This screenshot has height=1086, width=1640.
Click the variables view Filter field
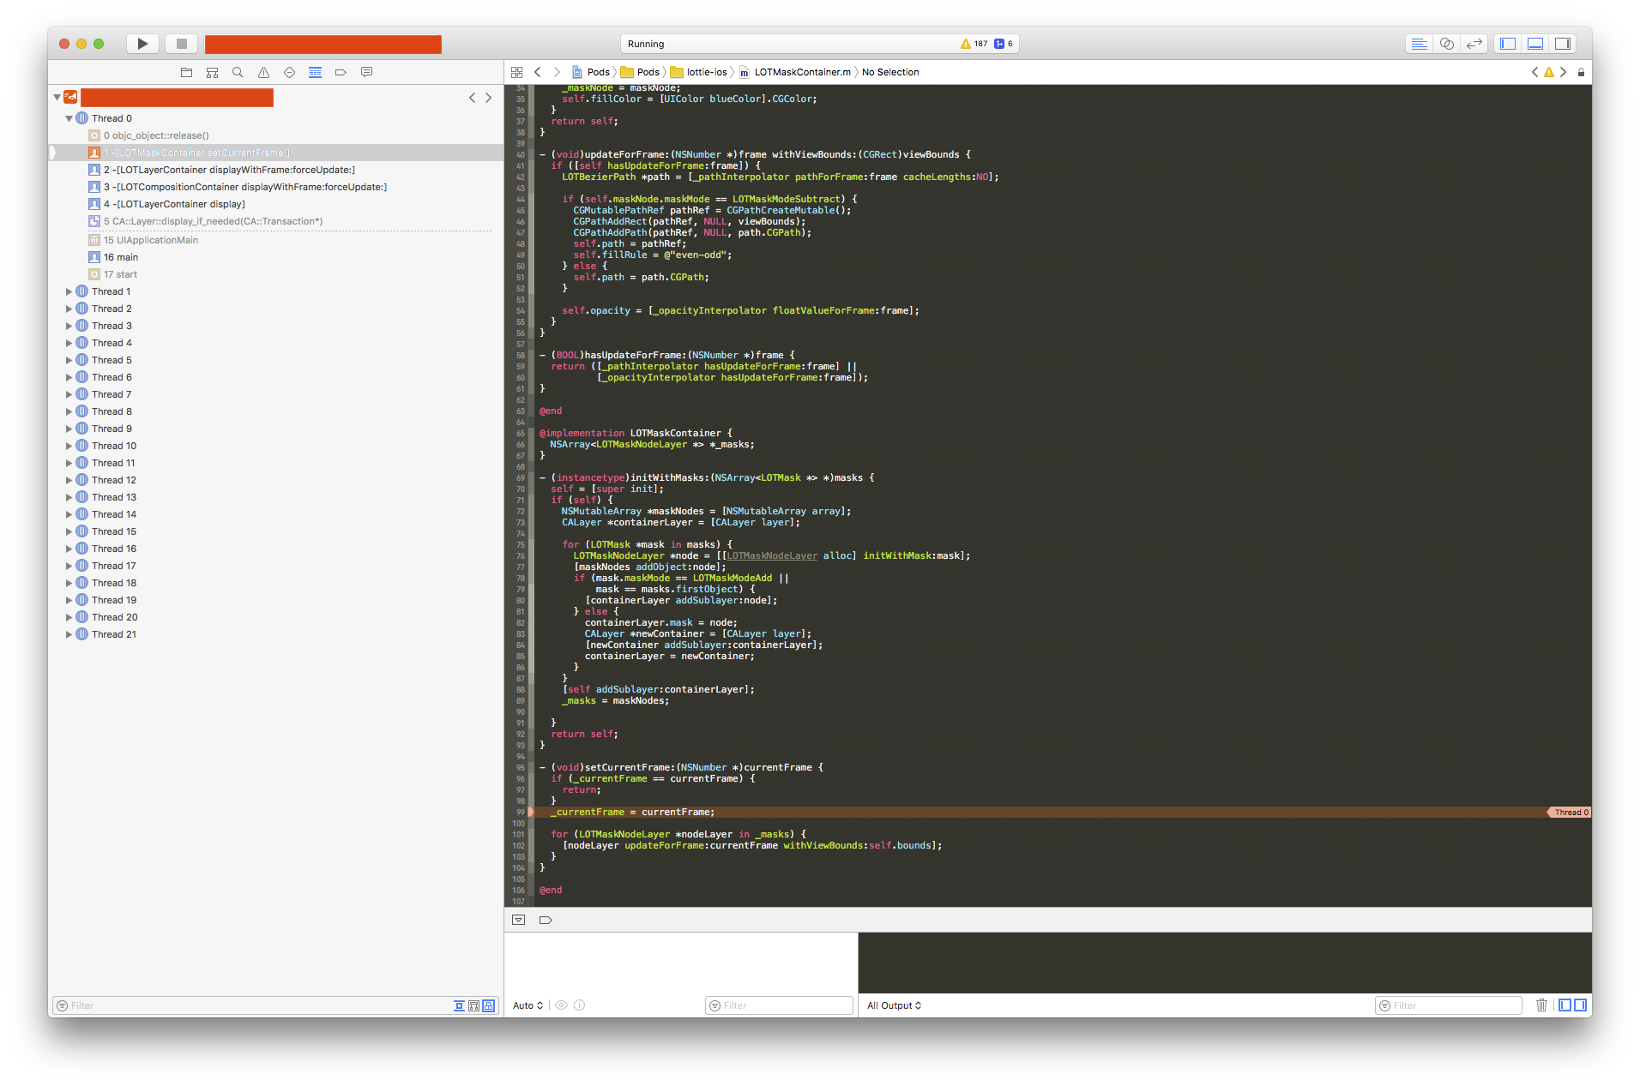pyautogui.click(x=779, y=1006)
